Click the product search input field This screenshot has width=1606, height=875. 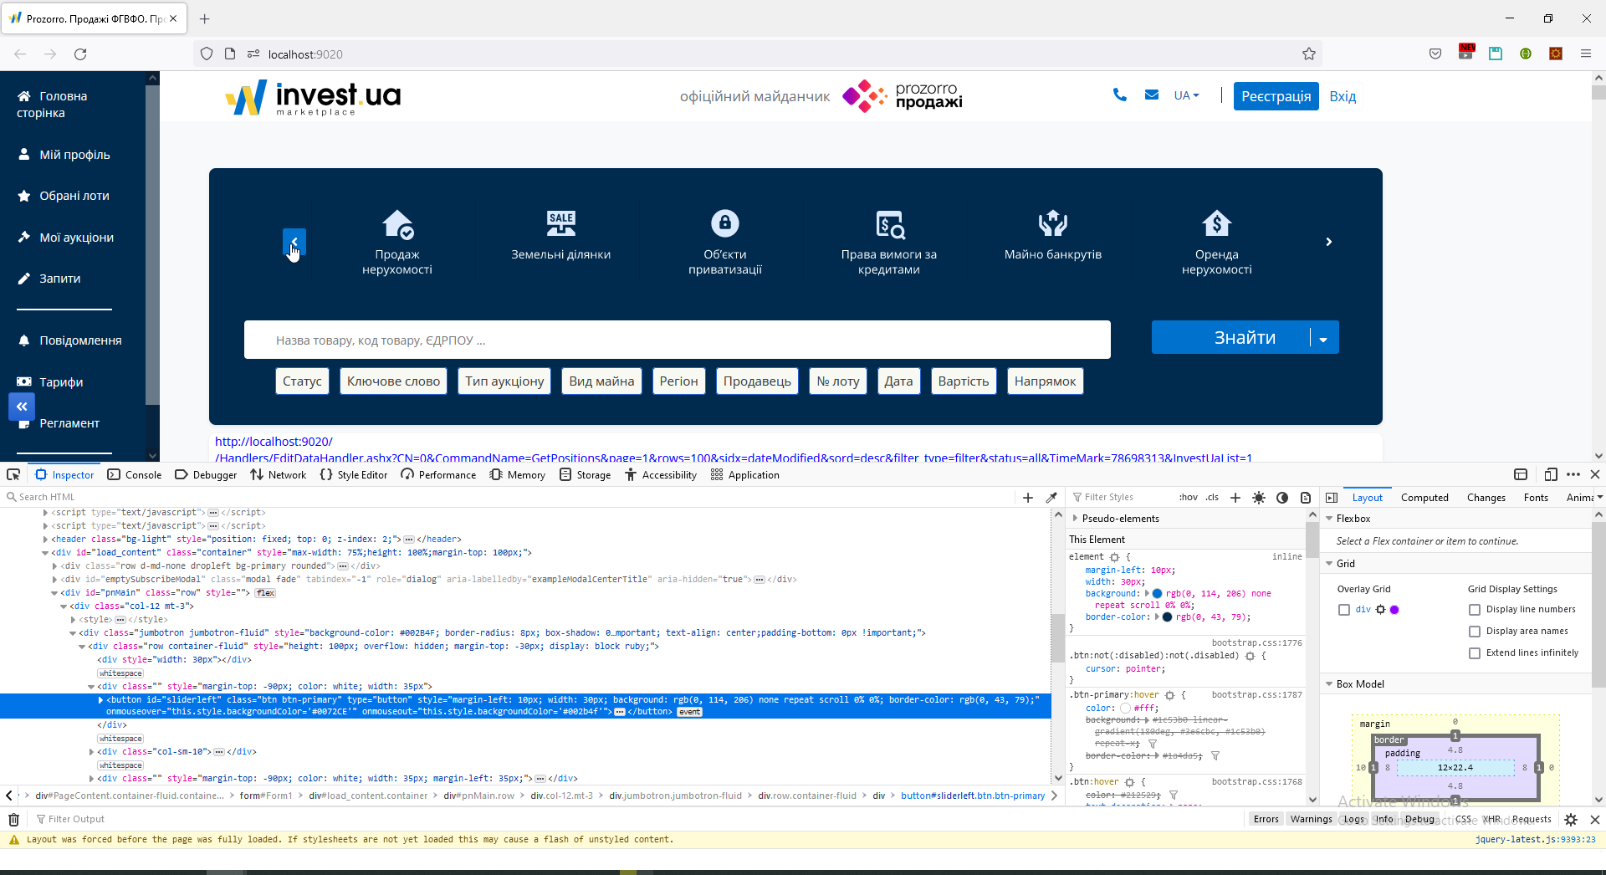pyautogui.click(x=678, y=340)
